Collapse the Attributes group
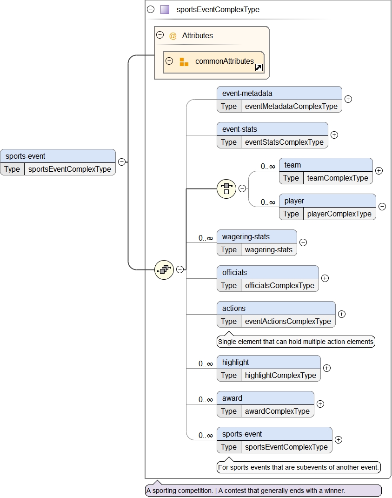The image size is (392, 498). pyautogui.click(x=160, y=35)
